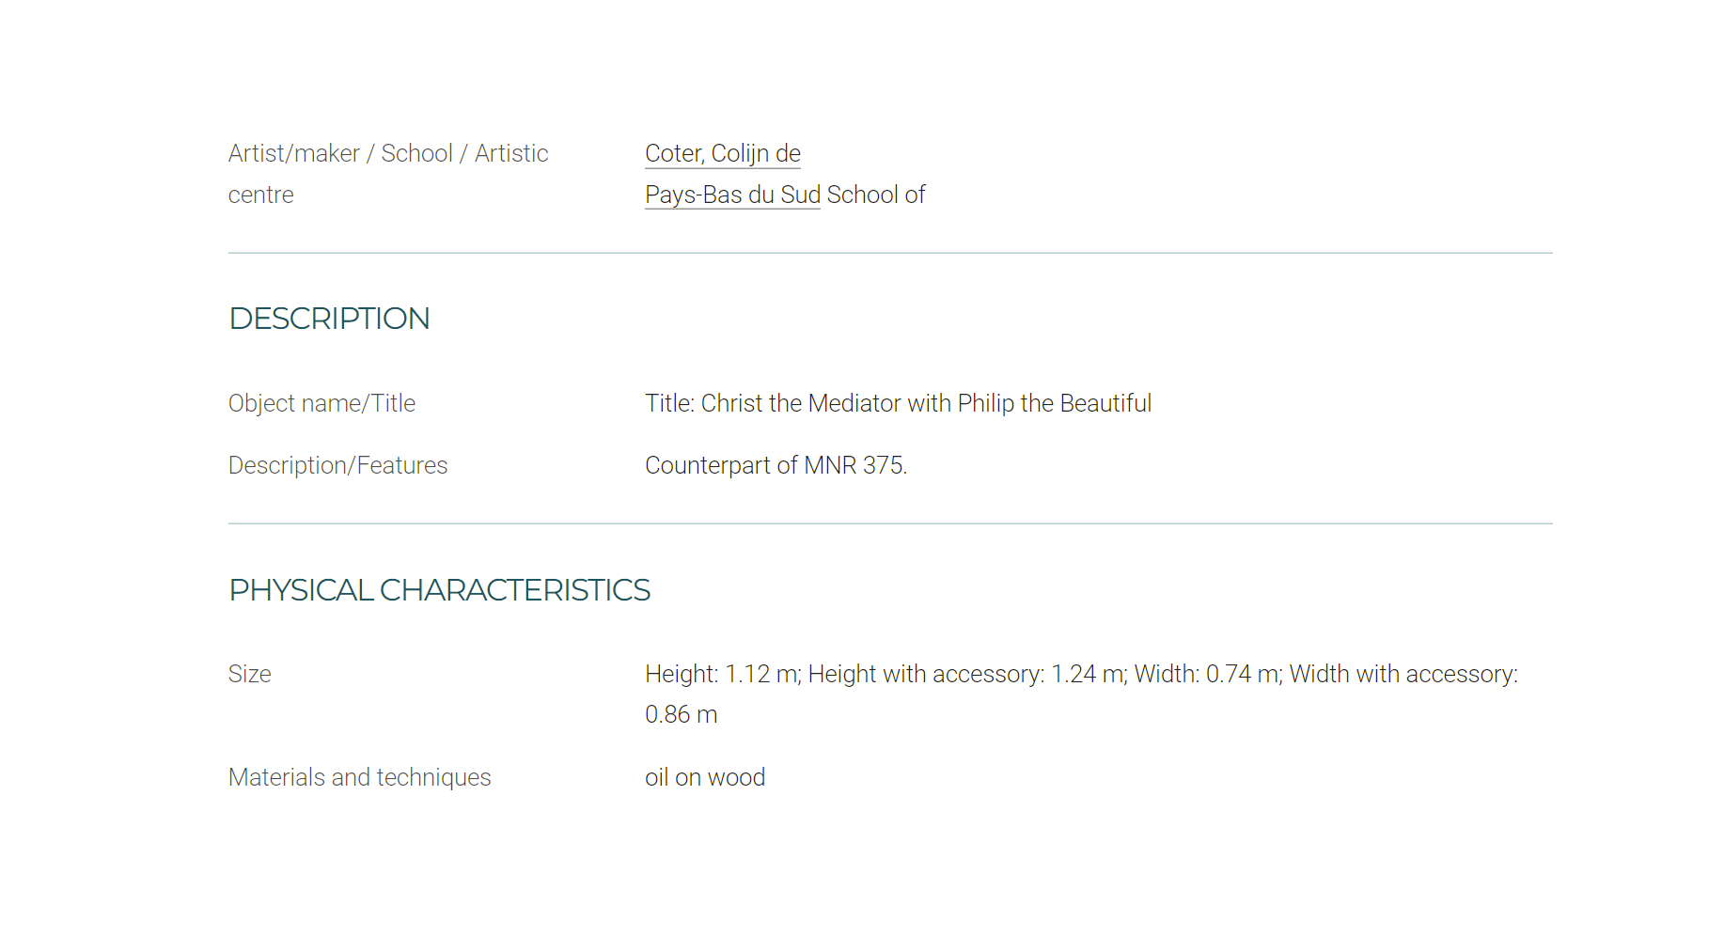Click the word centre under Artist/maker
This screenshot has height=936, width=1724.
[x=260, y=195]
